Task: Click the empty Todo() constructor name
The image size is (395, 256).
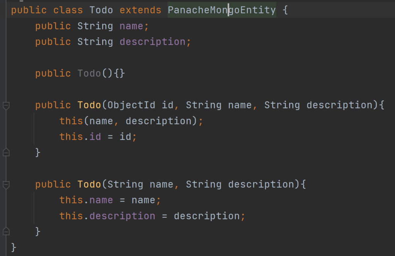Action: pos(89,73)
